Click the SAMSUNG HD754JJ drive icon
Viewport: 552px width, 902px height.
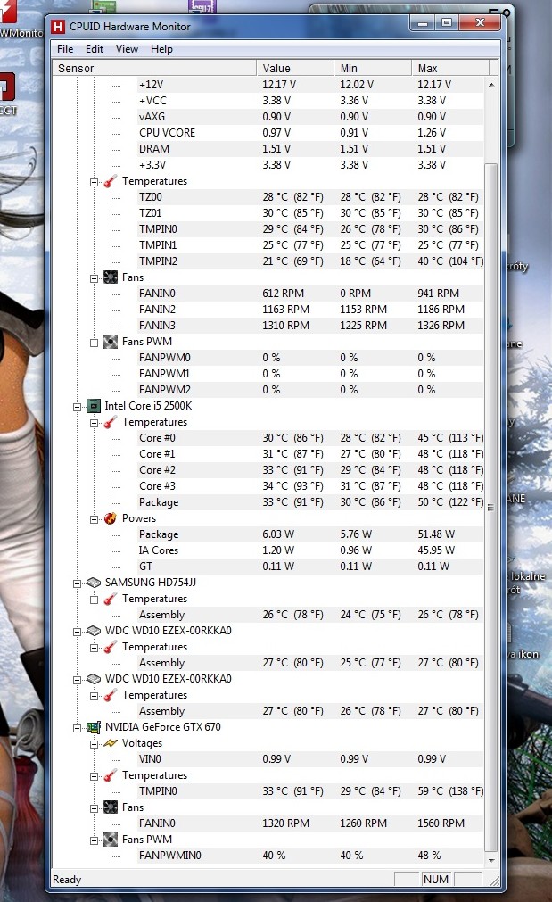tap(93, 583)
